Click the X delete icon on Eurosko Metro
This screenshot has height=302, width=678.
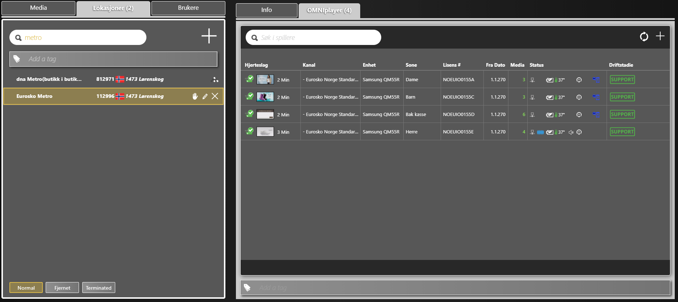pos(215,96)
